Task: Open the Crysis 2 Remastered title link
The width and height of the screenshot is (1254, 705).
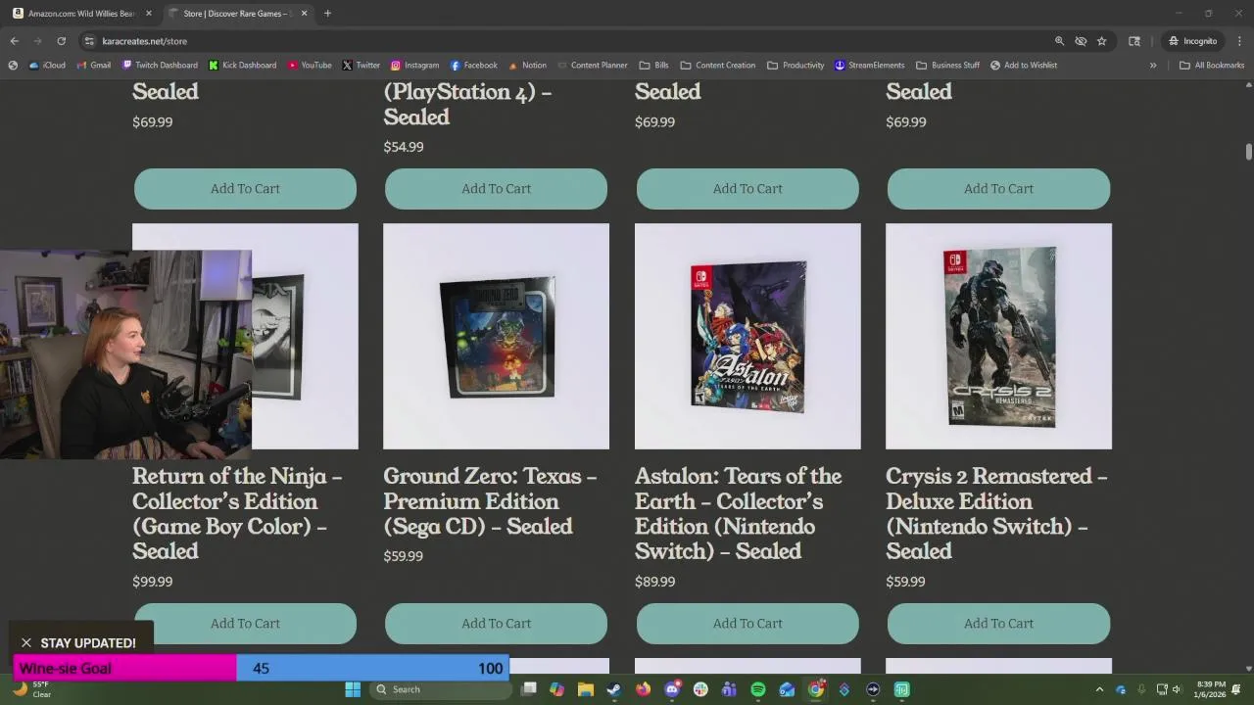Action: click(x=996, y=513)
